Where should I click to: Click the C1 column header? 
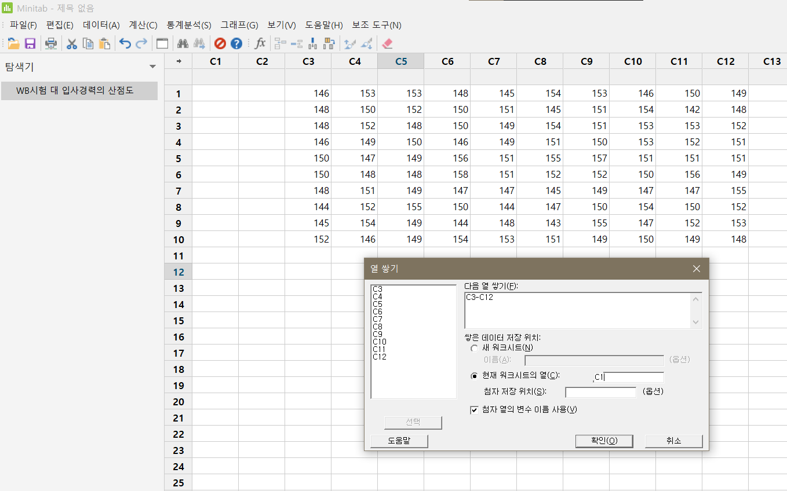coord(216,61)
